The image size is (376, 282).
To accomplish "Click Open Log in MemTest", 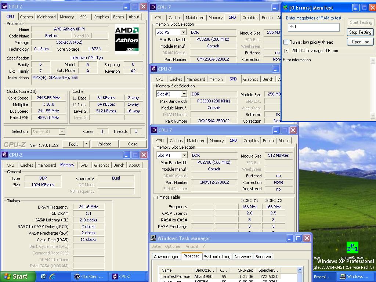I will coord(360,42).
